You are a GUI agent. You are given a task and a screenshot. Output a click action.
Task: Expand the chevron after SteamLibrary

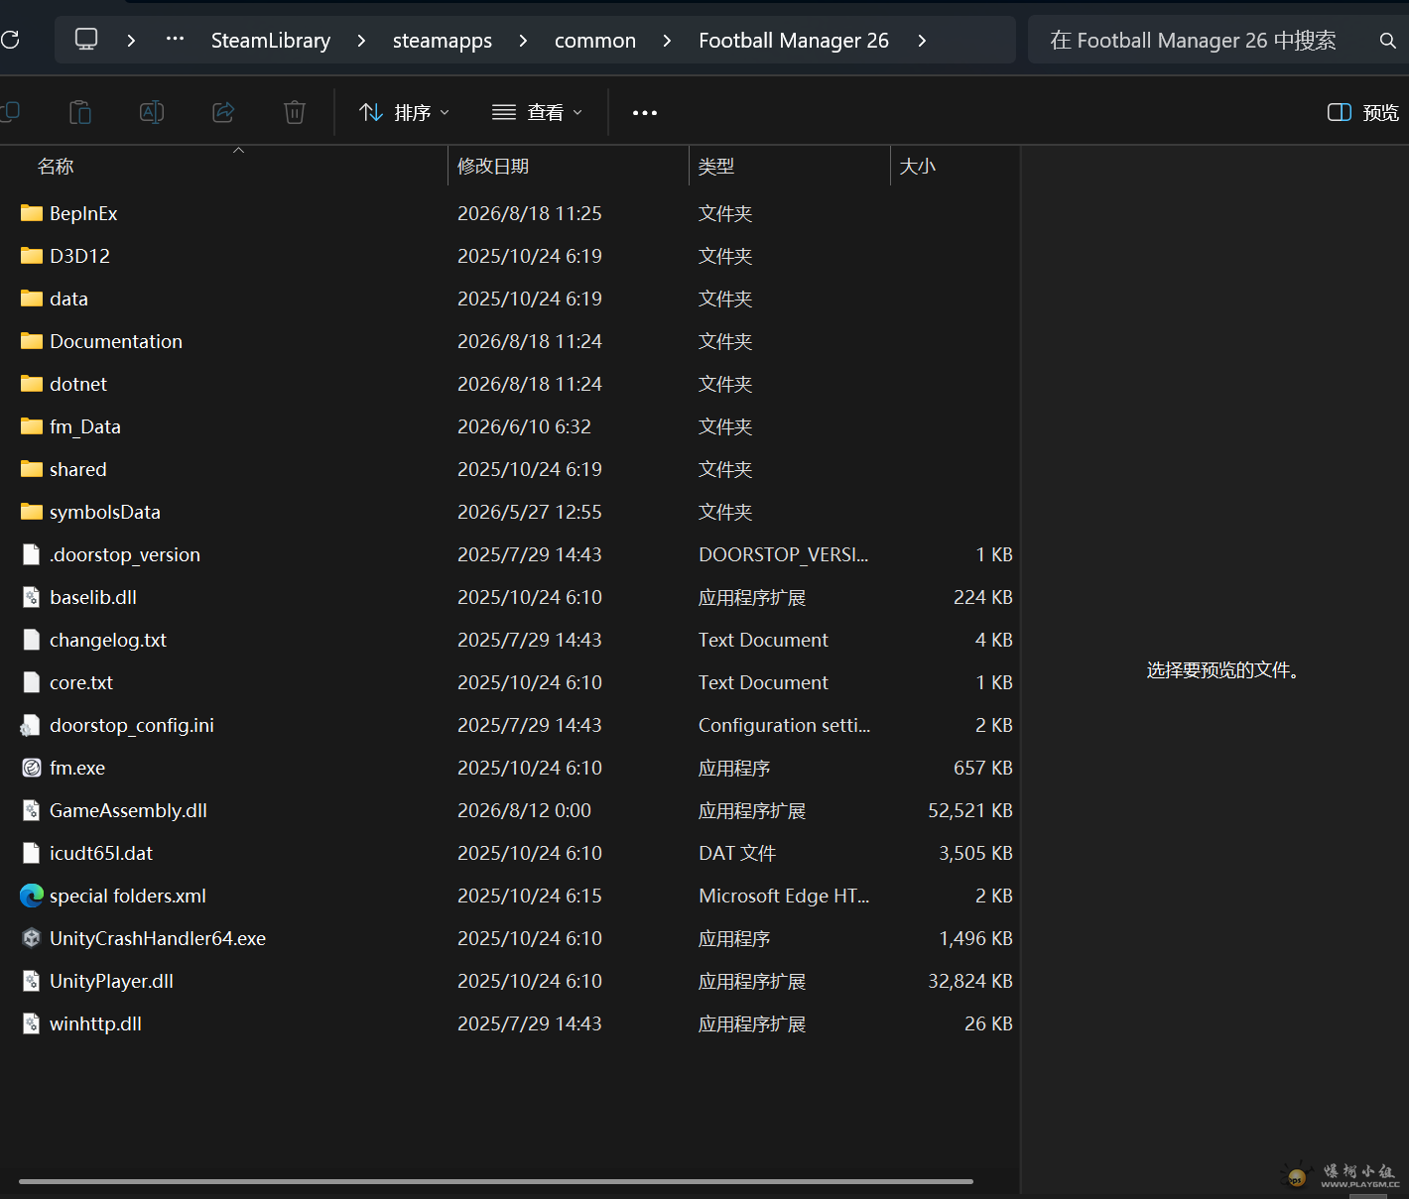click(361, 41)
